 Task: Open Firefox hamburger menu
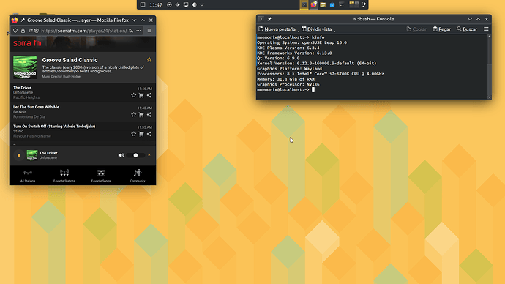pos(149,31)
